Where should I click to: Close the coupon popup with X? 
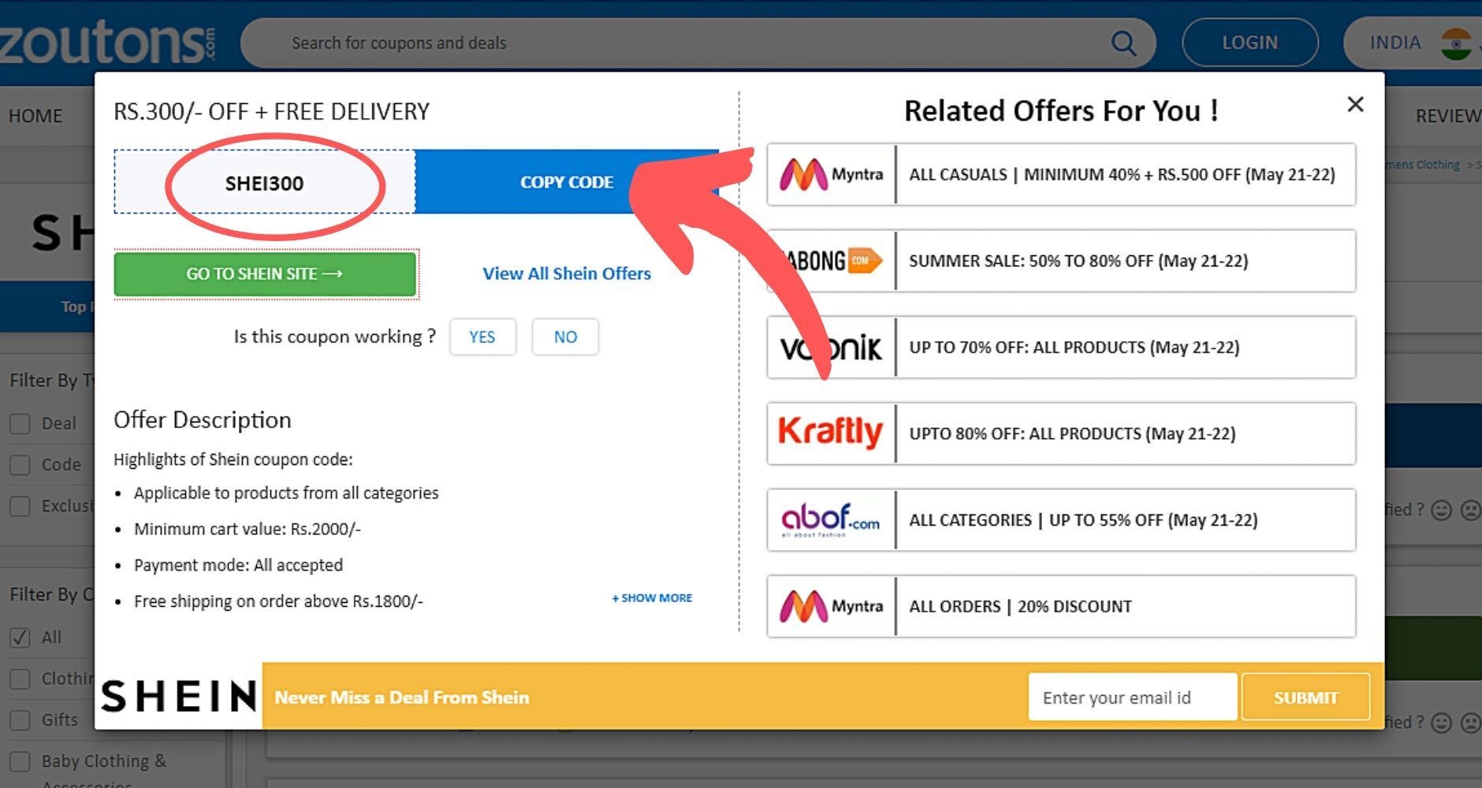tap(1355, 104)
